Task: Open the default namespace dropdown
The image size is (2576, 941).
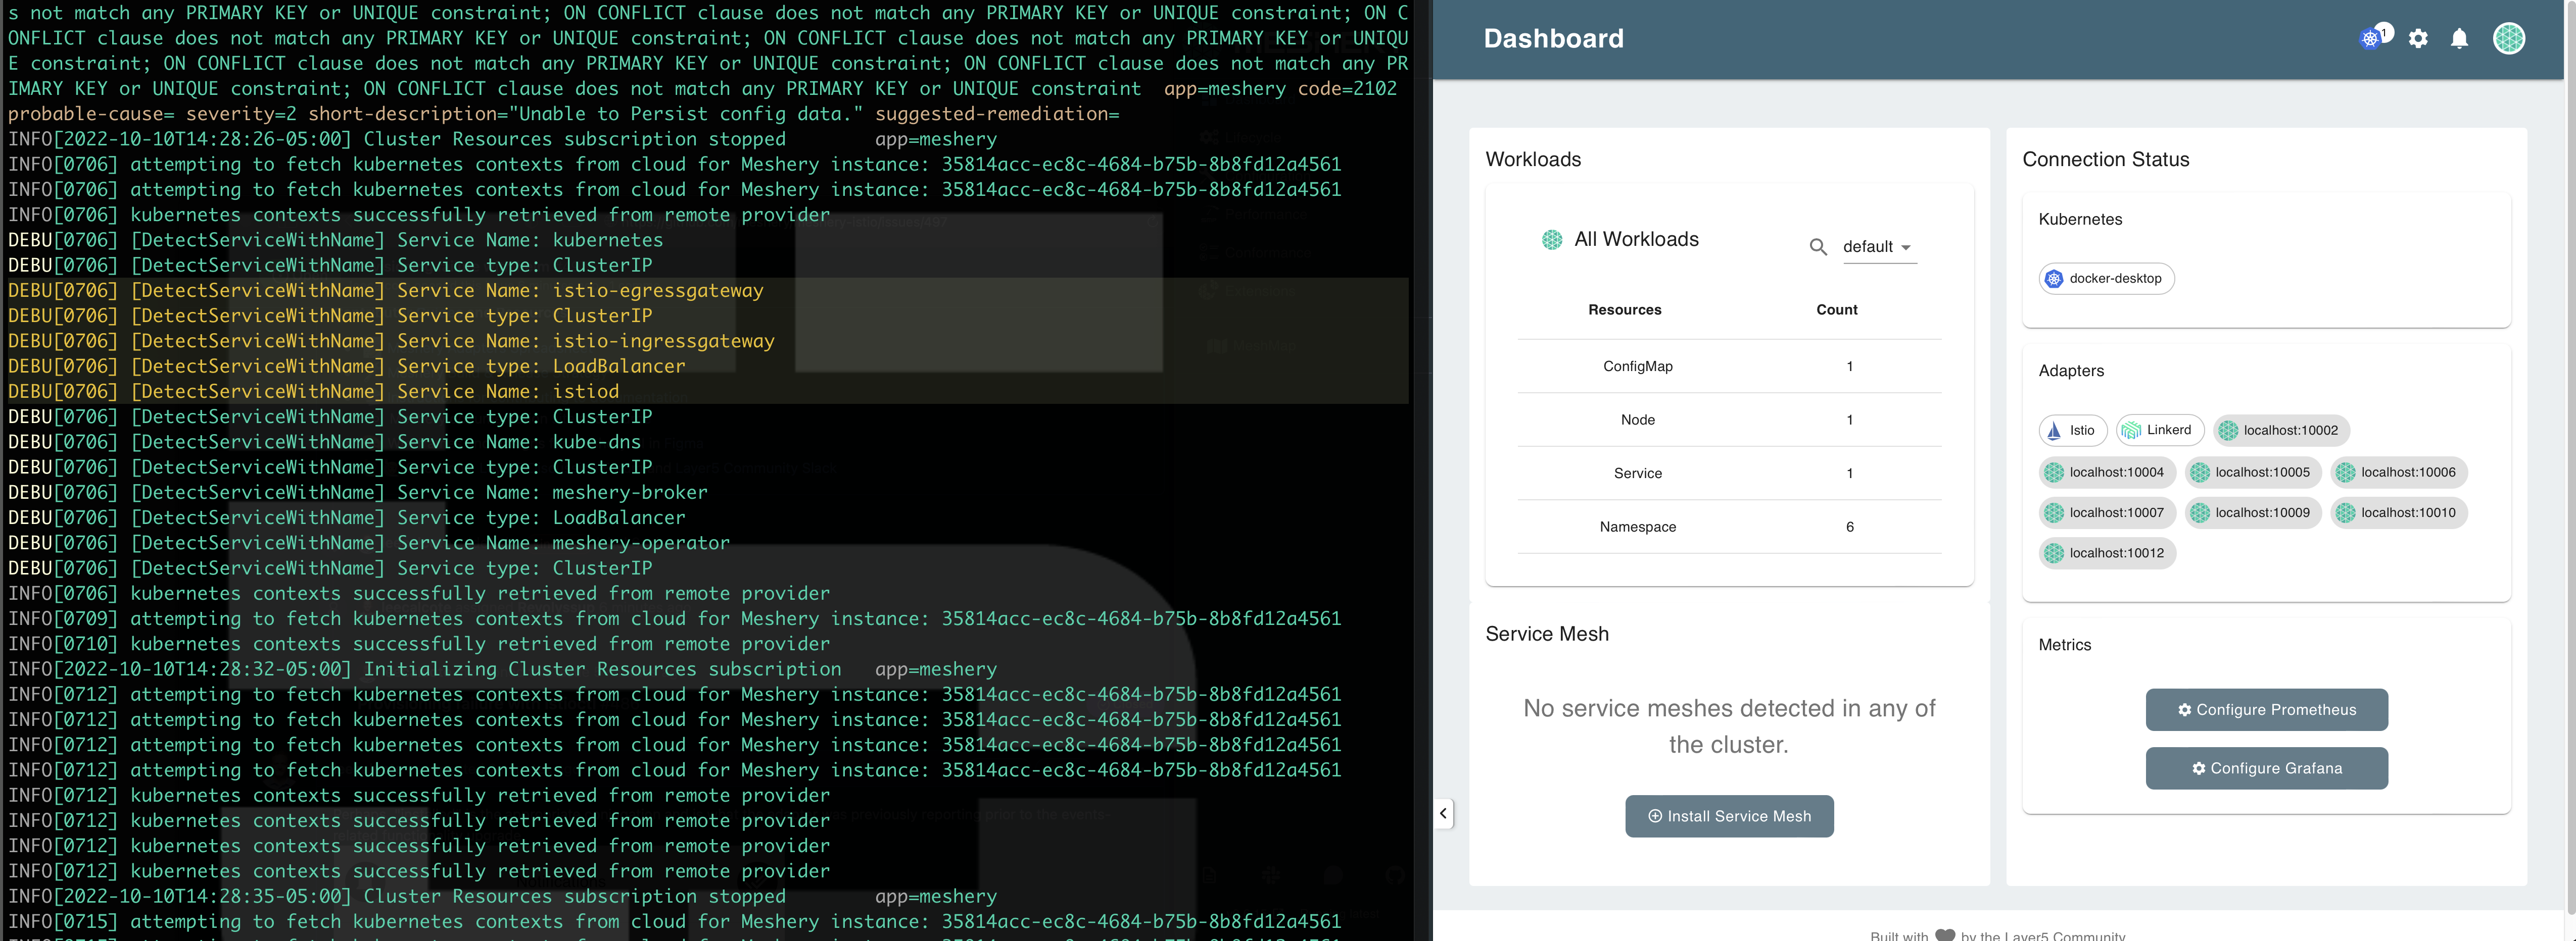Action: click(1878, 247)
